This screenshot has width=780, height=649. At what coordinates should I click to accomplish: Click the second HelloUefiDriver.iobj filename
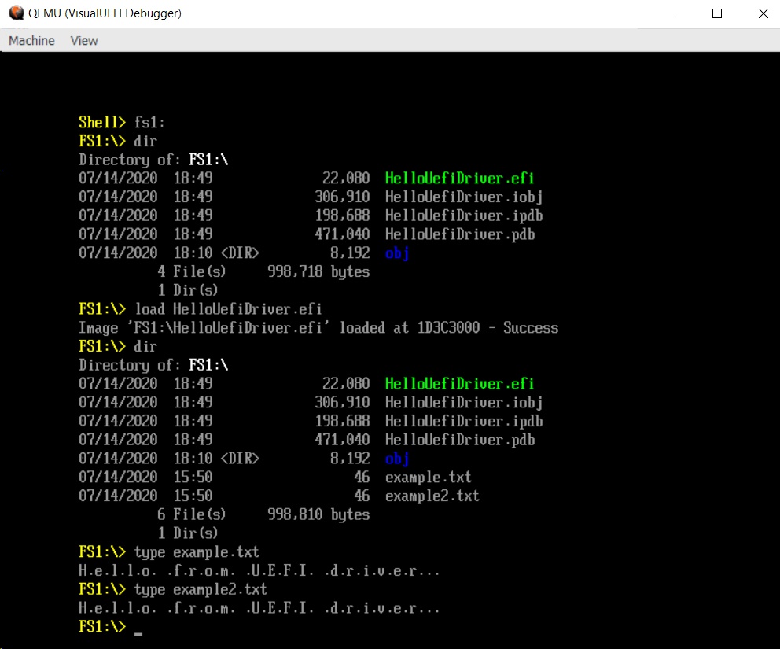464,402
